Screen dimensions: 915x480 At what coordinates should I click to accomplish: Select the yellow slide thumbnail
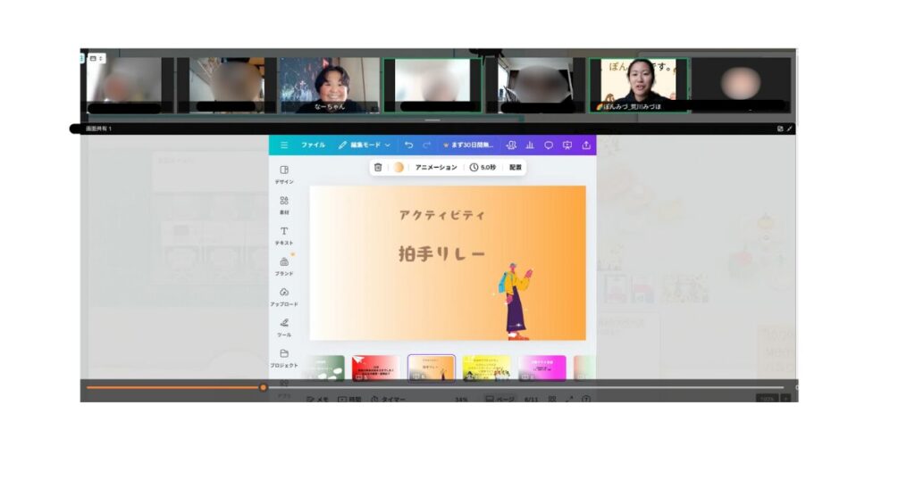tap(486, 367)
